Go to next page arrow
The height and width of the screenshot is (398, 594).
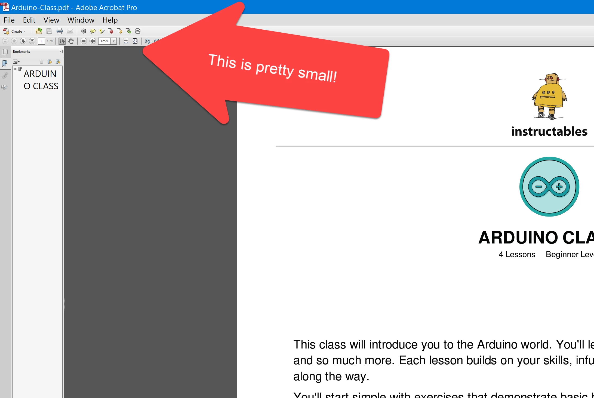(x=23, y=41)
